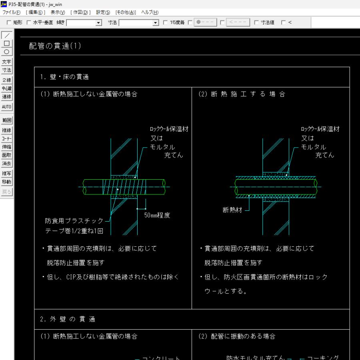Click the jw_win application icon
Image resolution: width=360 pixels, height=360 pixels.
click(4, 4)
